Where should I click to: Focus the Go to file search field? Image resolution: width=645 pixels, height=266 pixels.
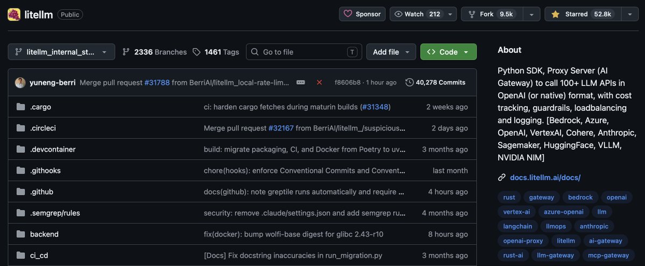(304, 52)
